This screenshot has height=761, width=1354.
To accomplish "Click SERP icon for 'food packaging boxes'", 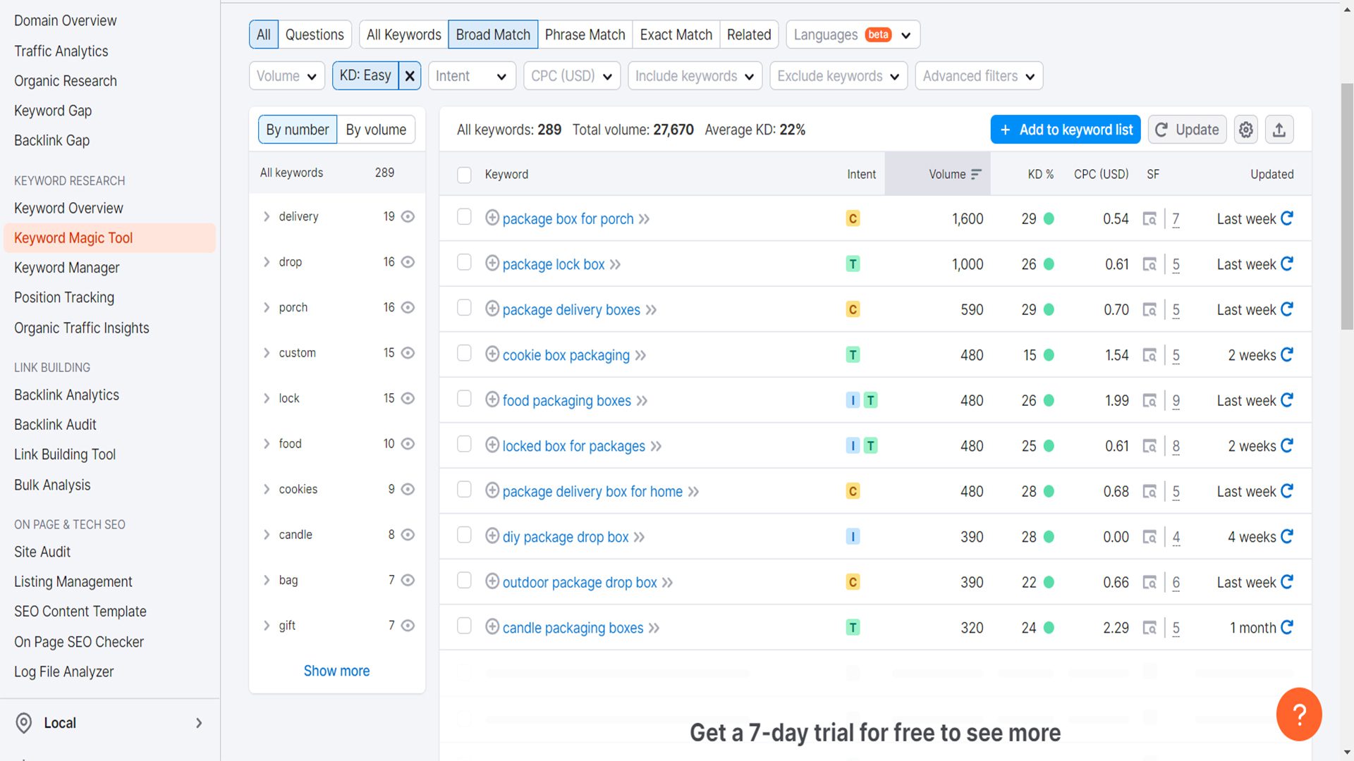I will pos(1149,400).
